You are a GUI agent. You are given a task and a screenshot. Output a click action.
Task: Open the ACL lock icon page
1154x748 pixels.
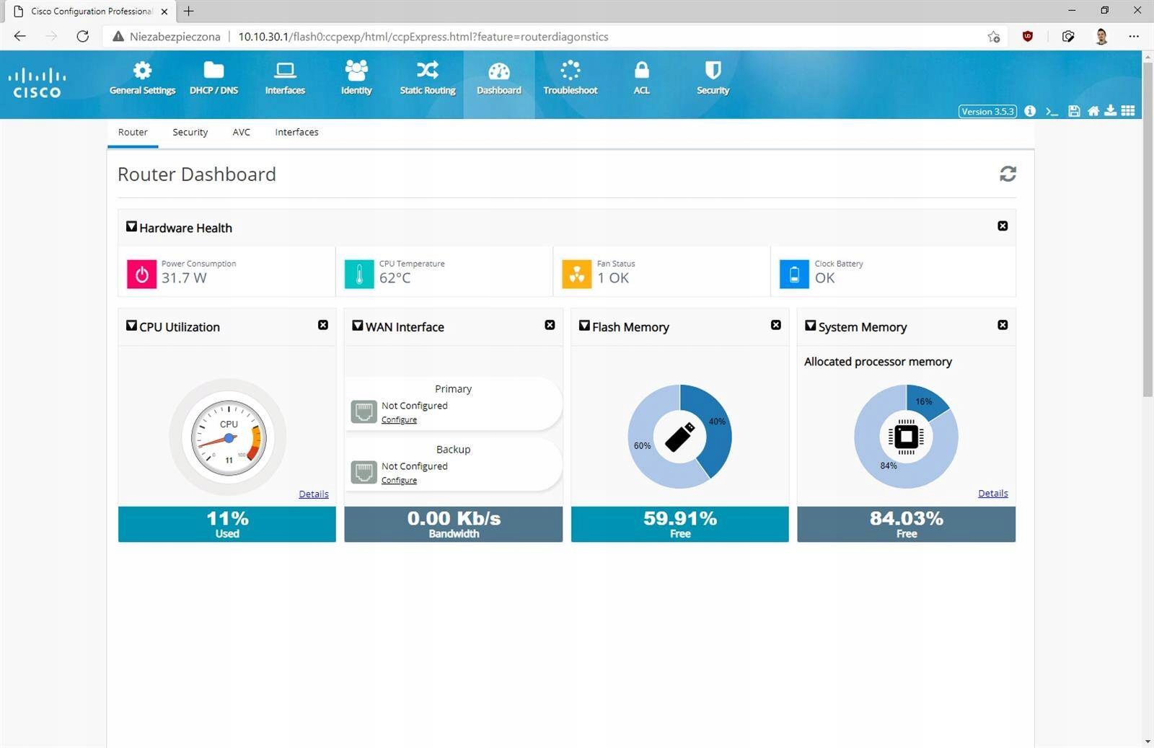(x=641, y=78)
